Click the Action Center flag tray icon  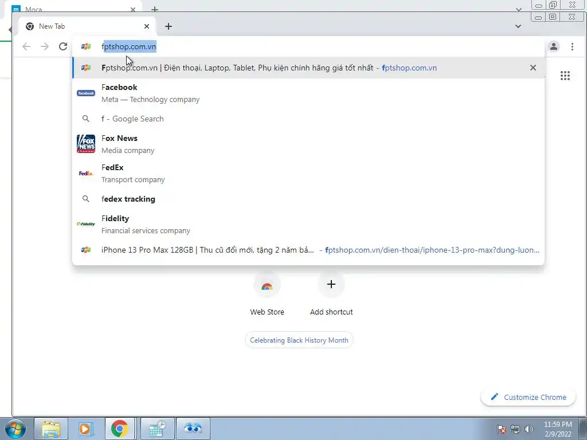[502, 429]
